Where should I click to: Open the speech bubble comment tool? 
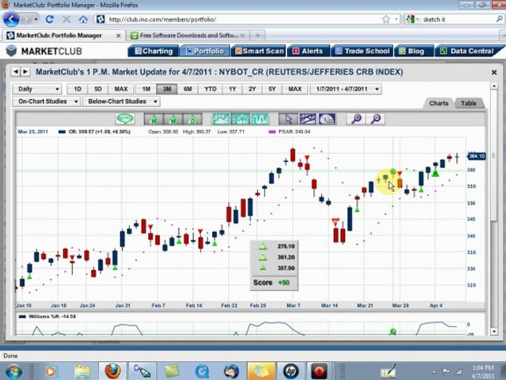coord(125,119)
